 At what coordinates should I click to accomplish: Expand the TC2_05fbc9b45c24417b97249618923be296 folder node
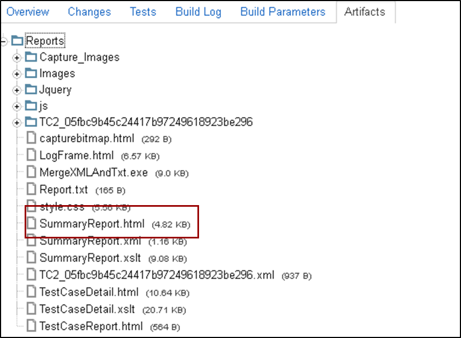click(x=17, y=123)
